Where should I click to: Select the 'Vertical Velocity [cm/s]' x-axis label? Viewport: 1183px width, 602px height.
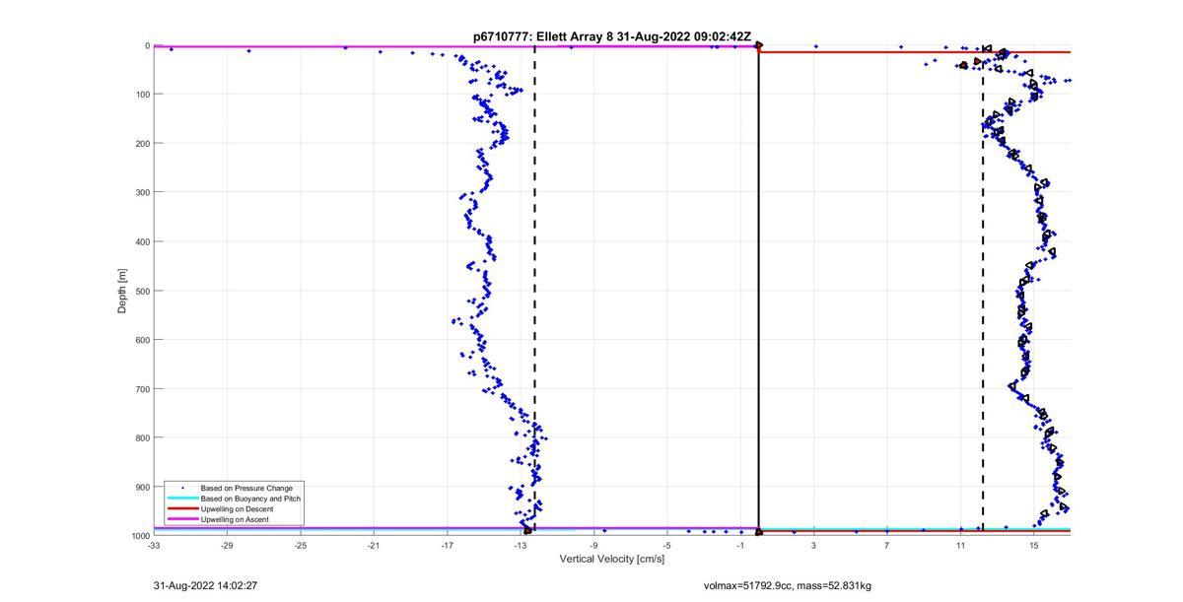click(612, 559)
